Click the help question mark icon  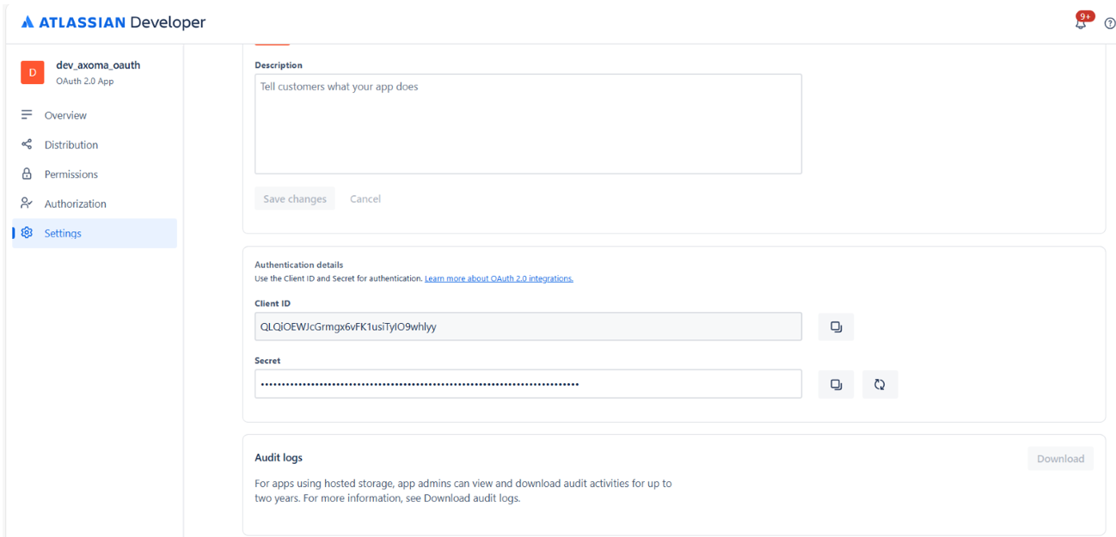pyautogui.click(x=1109, y=23)
